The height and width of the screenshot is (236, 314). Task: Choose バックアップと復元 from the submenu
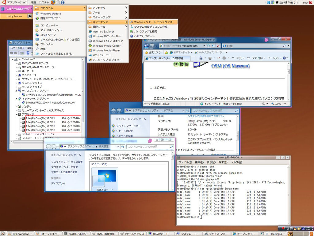pos(153,32)
